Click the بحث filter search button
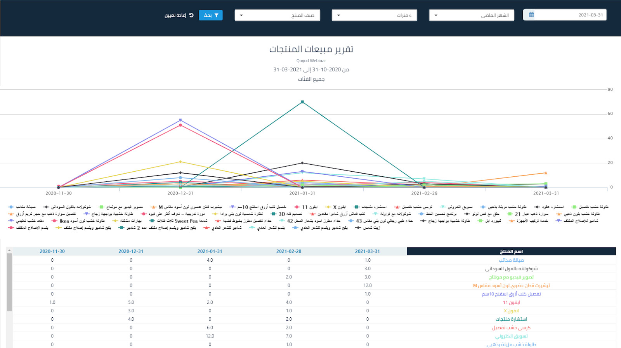Viewport: 621px width, 348px height. pos(210,15)
